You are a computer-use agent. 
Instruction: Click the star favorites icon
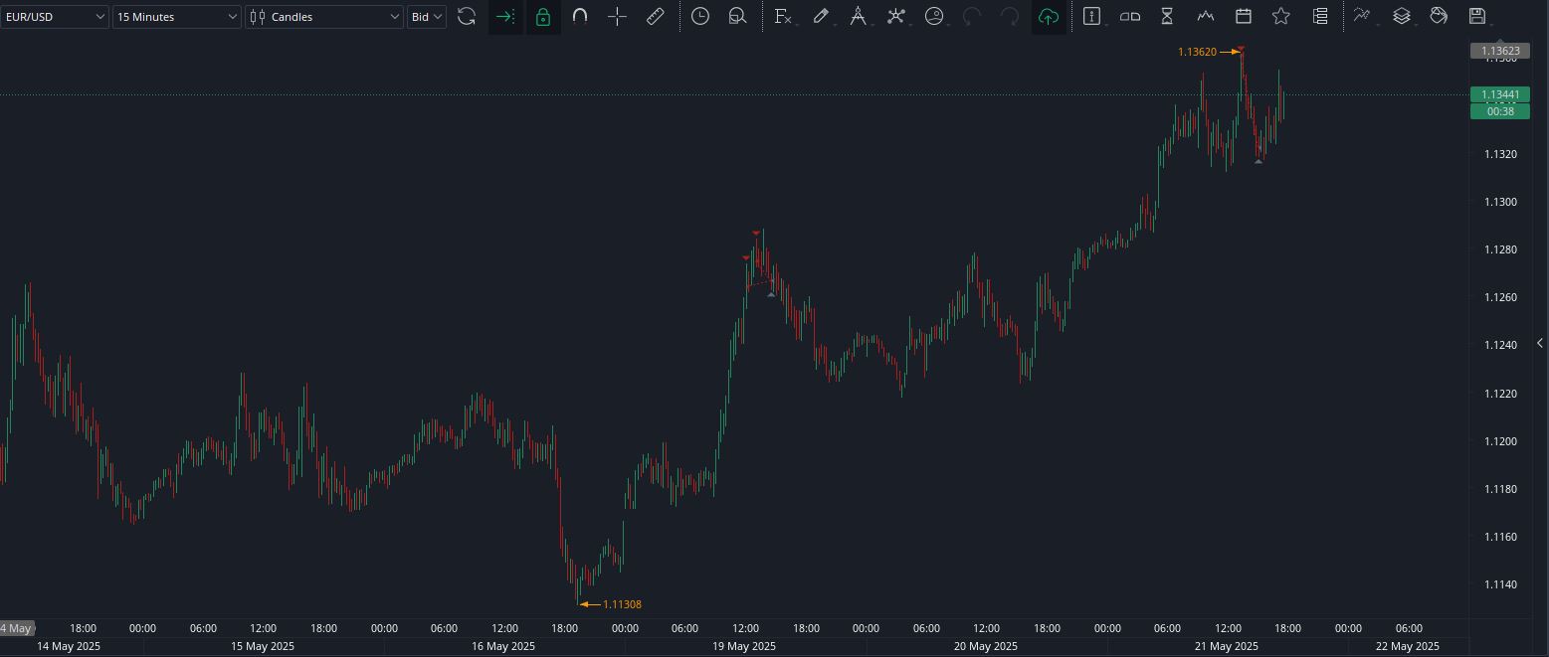pyautogui.click(x=1281, y=17)
